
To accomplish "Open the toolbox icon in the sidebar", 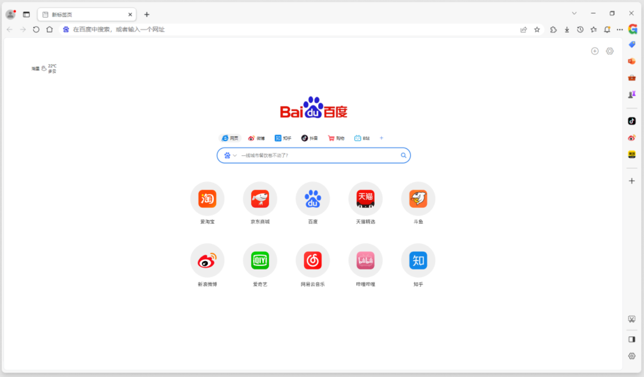I will click(x=632, y=77).
